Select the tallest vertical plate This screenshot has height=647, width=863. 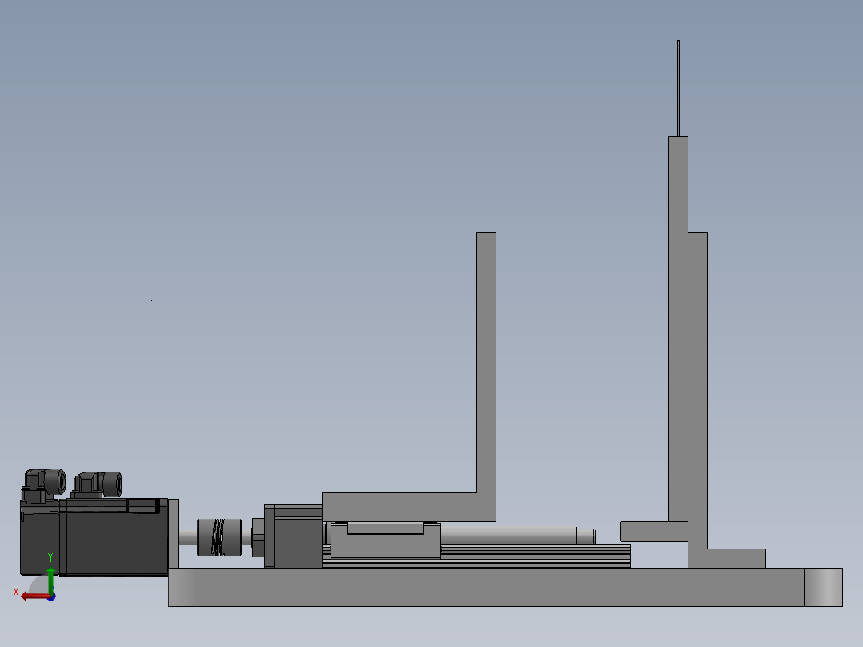[678, 329]
